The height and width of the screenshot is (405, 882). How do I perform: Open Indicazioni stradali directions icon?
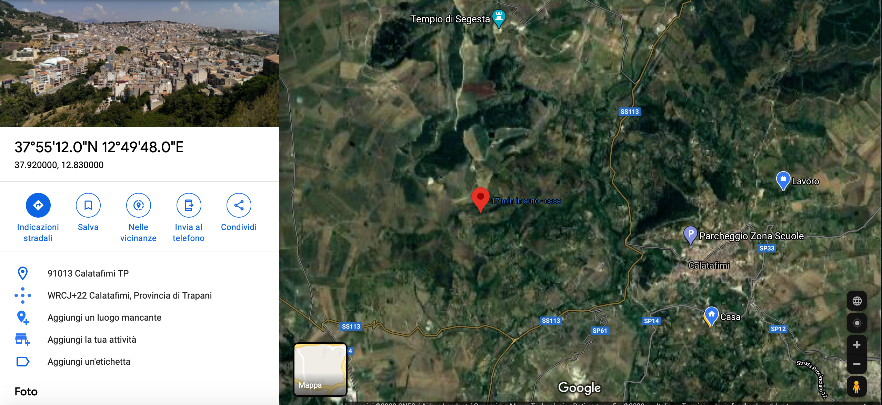38,205
